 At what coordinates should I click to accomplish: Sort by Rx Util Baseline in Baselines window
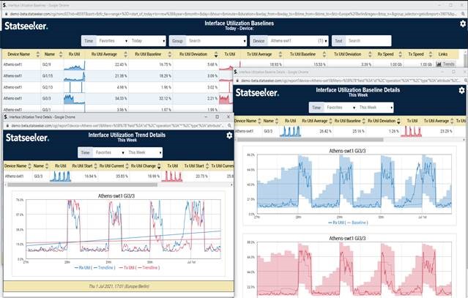pyautogui.click(x=169, y=54)
